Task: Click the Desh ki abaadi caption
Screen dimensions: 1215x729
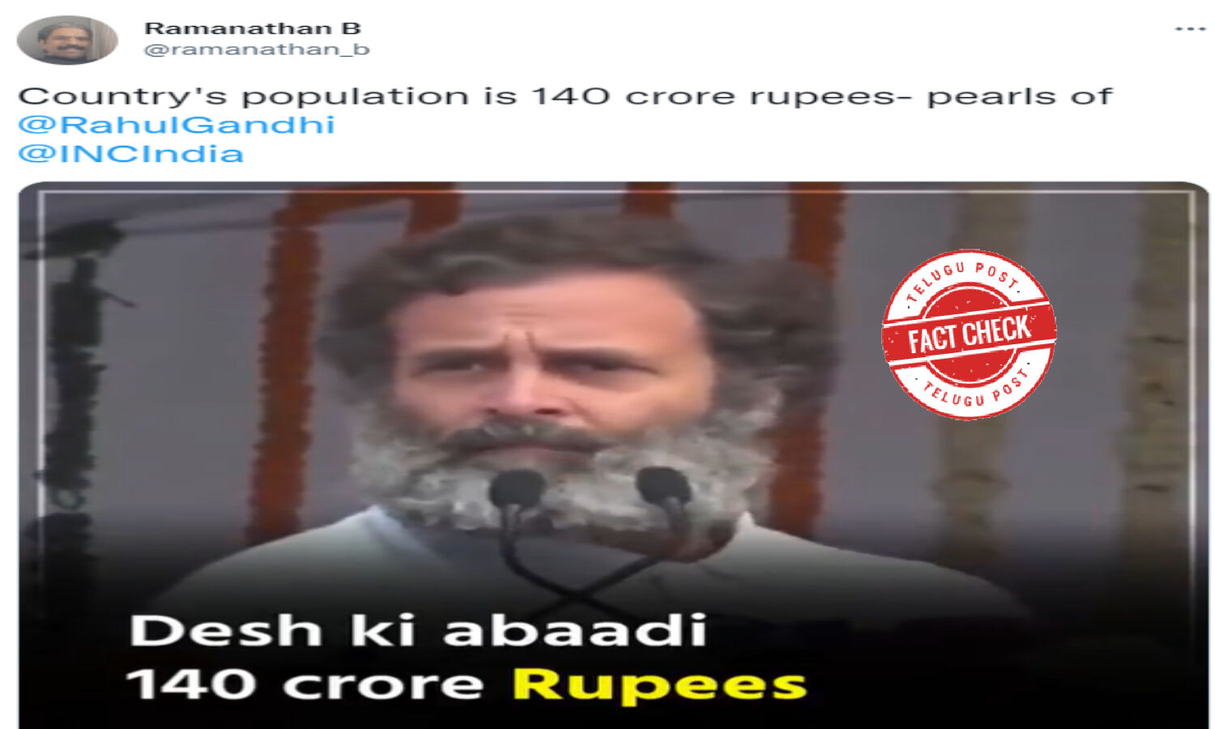Action: (x=418, y=630)
